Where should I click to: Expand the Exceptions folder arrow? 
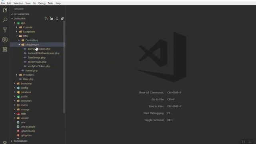(x=17, y=32)
